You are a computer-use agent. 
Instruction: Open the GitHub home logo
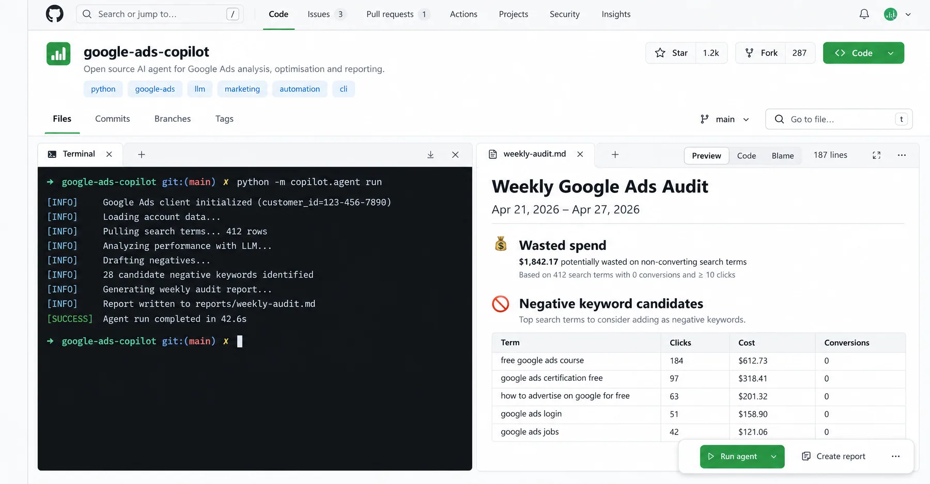pyautogui.click(x=55, y=14)
